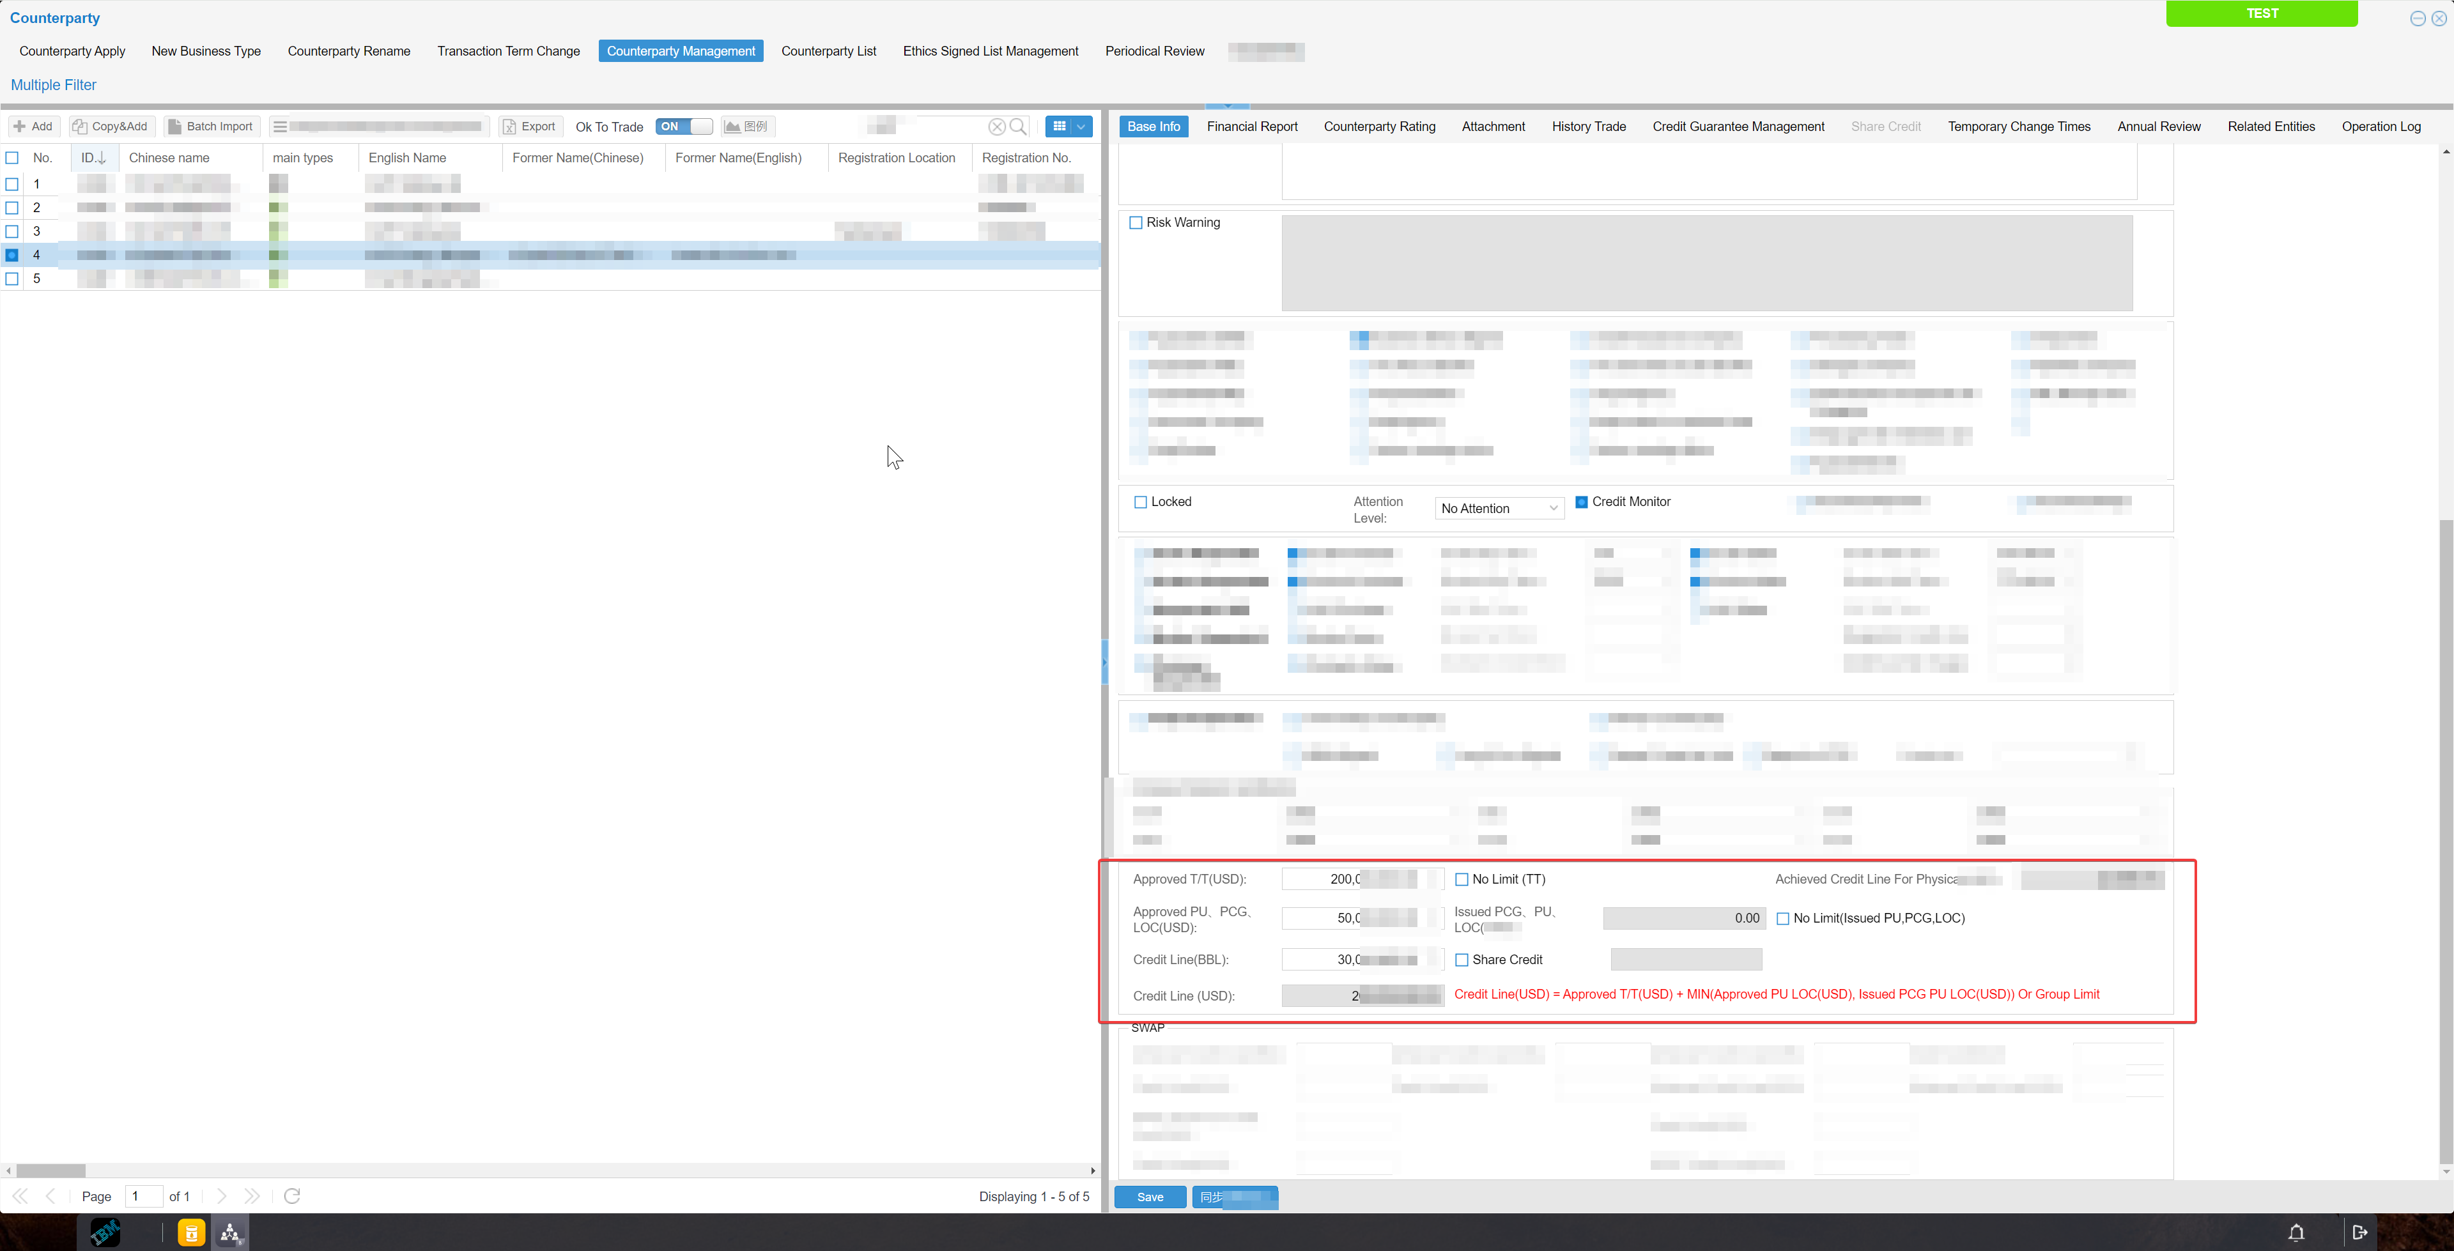The width and height of the screenshot is (2454, 1251).
Task: Click the blue 同步 button beside Save
Action: point(1235,1197)
